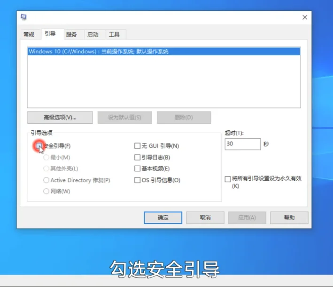The height and width of the screenshot is (287, 333).
Task: Click the msconfig window title icon
Action: click(23, 17)
